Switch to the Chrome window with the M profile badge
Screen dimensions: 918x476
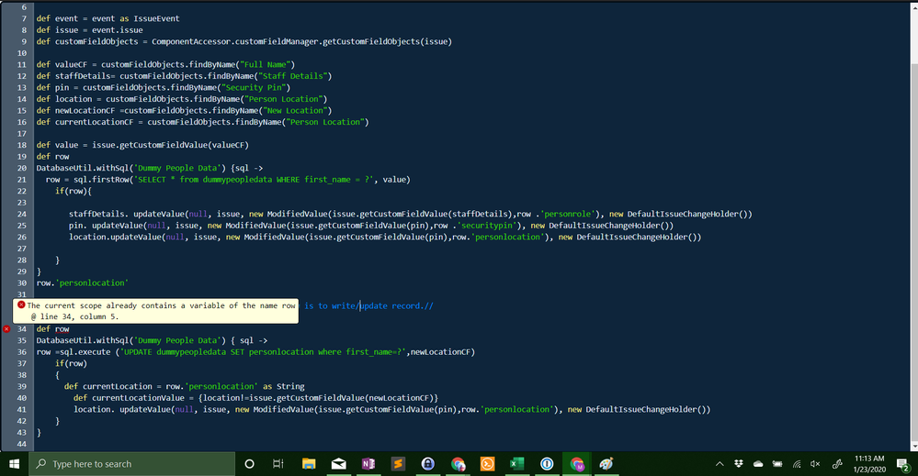click(x=577, y=464)
